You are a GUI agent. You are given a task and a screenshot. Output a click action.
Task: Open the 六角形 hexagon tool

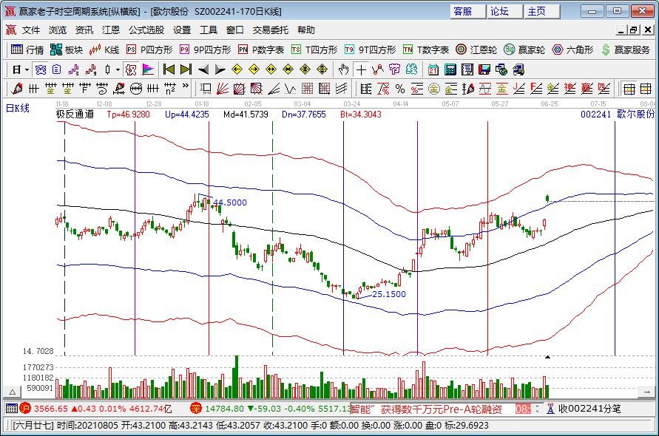pyautogui.click(x=572, y=50)
